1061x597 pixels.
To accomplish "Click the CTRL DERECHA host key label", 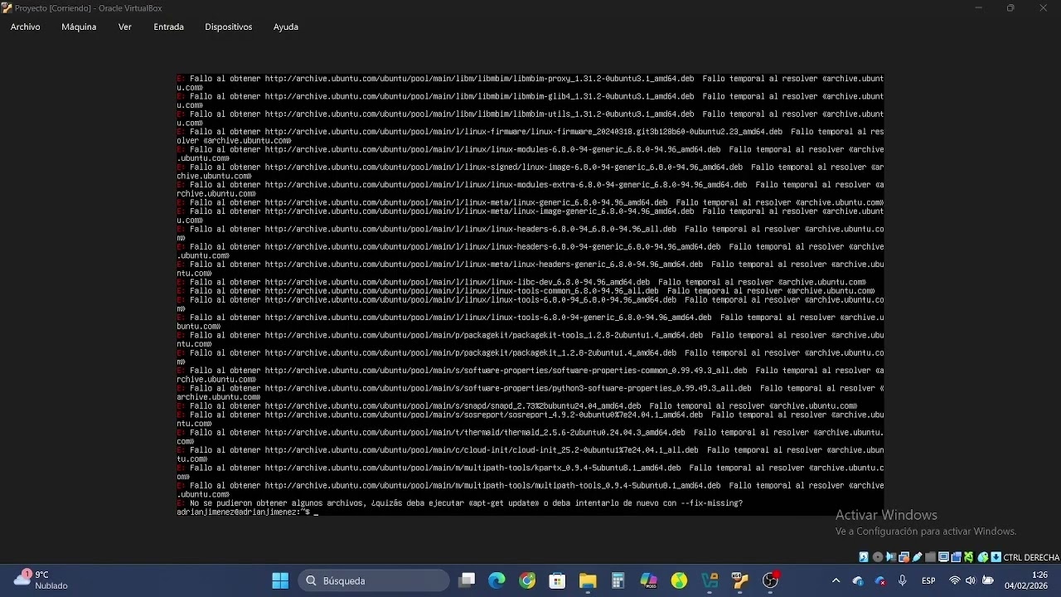I will [1031, 557].
